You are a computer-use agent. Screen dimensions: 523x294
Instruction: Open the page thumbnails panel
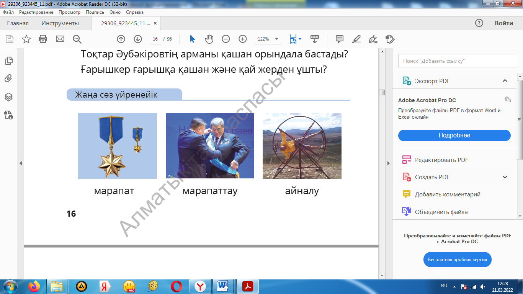pyautogui.click(x=8, y=61)
